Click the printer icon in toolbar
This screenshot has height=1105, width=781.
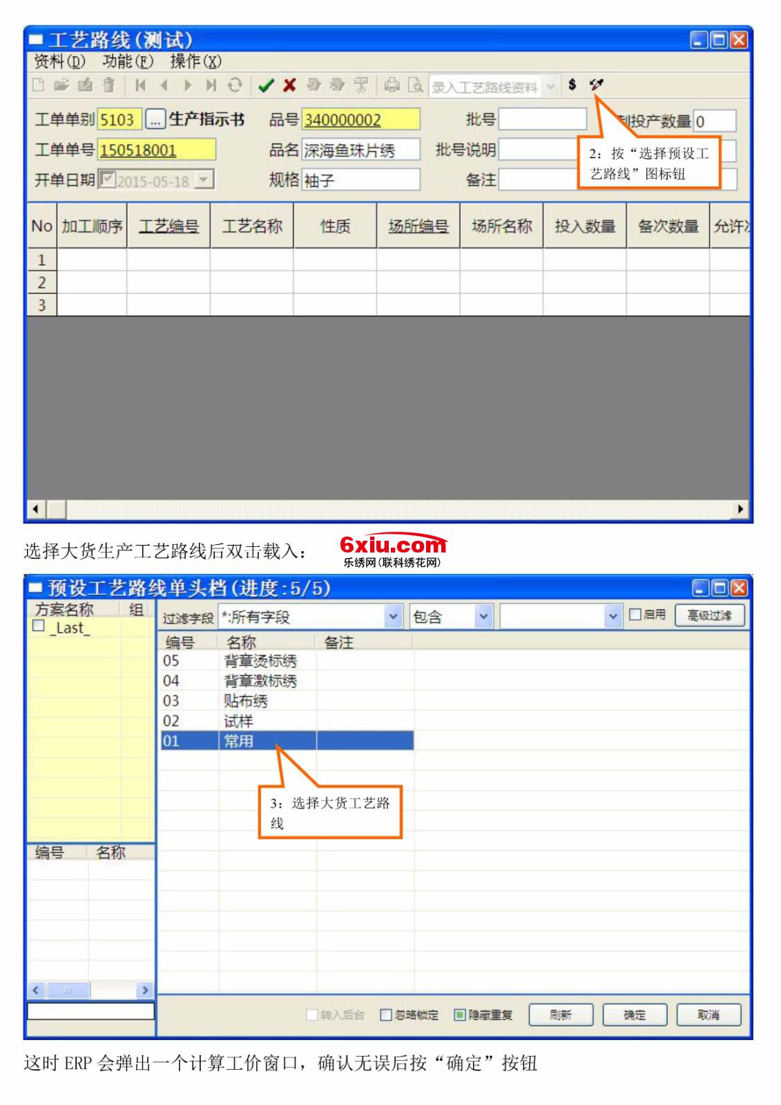coord(392,86)
